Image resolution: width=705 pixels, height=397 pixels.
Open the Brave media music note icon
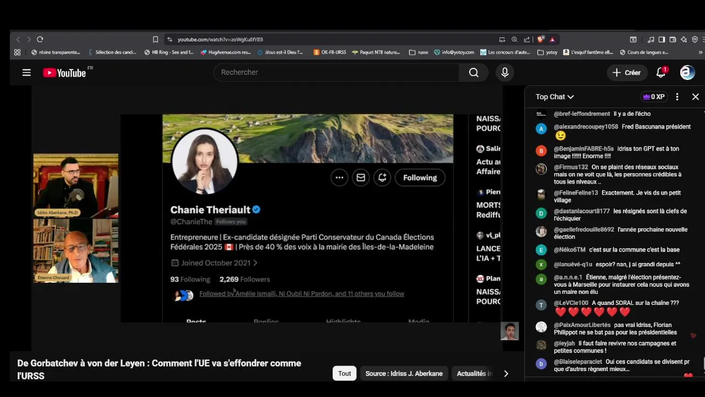651,39
